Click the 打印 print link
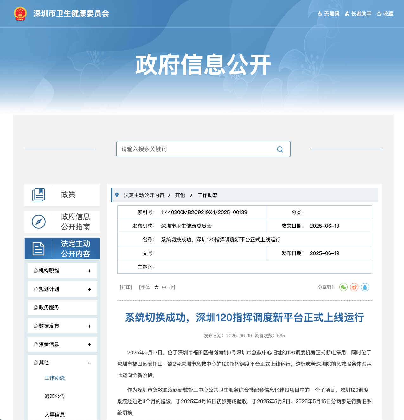Image resolution: width=404 pixels, height=420 pixels. click(x=126, y=288)
